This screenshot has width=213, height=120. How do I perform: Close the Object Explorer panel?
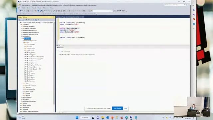[54, 17]
